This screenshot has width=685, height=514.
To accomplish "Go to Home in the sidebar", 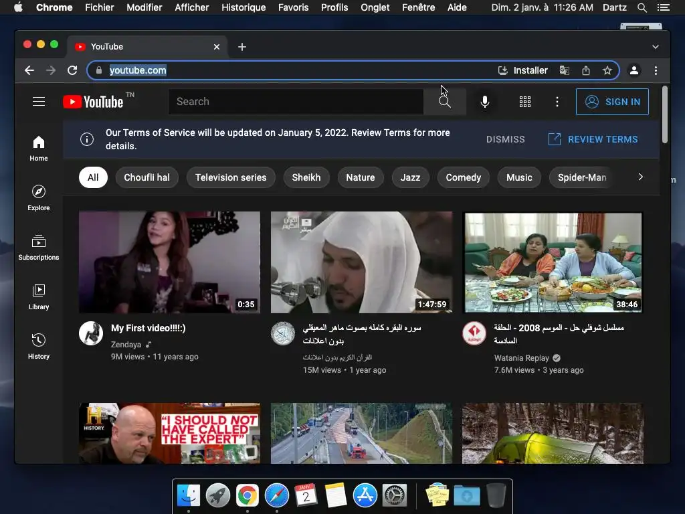I will pos(39,149).
